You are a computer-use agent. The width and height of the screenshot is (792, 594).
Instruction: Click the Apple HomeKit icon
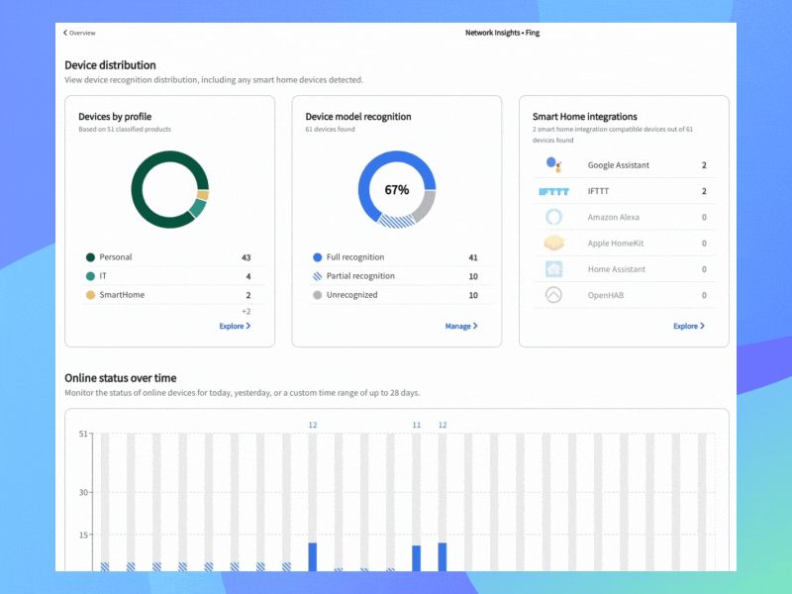[553, 243]
